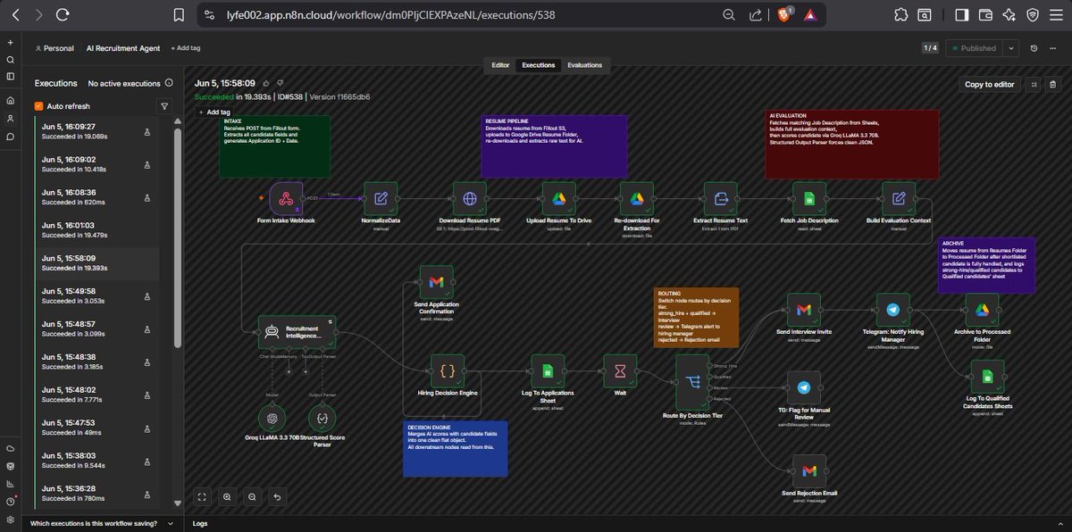The width and height of the screenshot is (1072, 532).
Task: Select execution Jun 5, 15:38:03
Action: (96, 460)
